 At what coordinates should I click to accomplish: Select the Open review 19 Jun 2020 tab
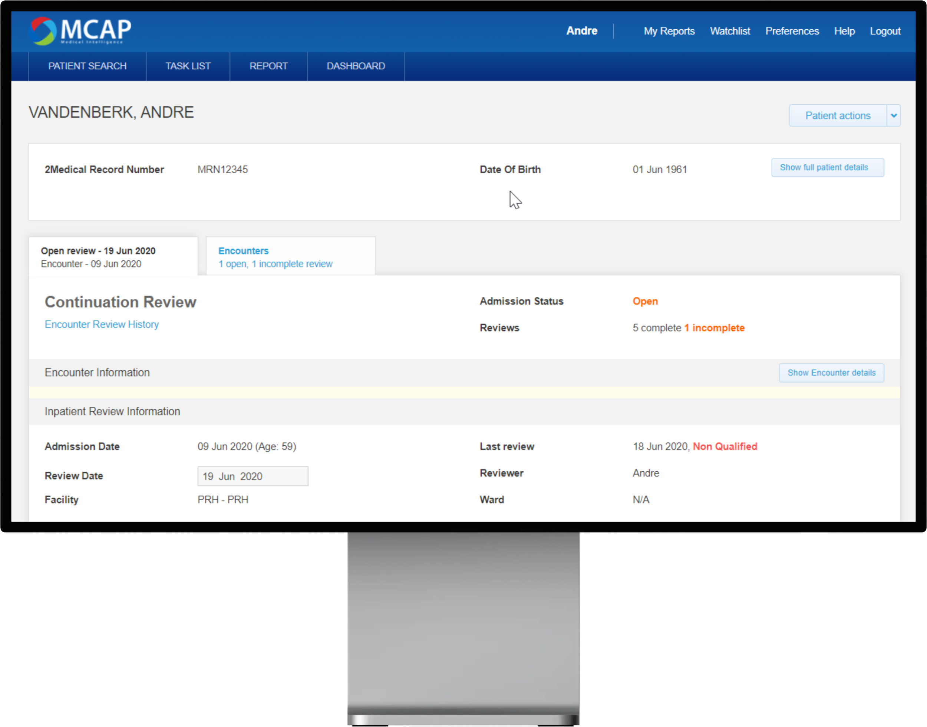pos(113,257)
